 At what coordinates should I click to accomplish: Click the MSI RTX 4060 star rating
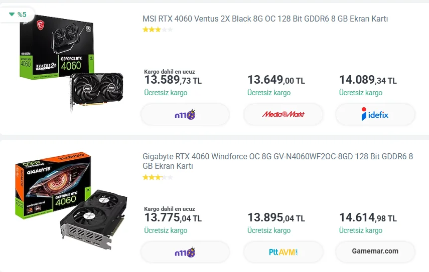pyautogui.click(x=157, y=30)
